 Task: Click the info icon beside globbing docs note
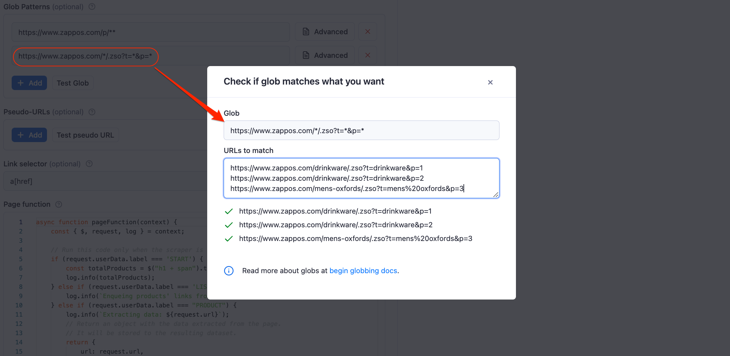[228, 271]
